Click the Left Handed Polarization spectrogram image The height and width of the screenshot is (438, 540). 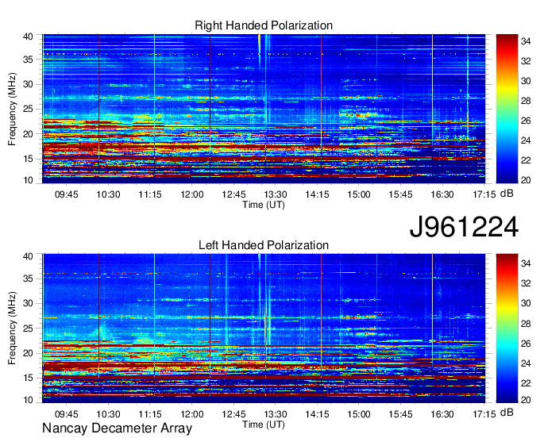(x=264, y=328)
